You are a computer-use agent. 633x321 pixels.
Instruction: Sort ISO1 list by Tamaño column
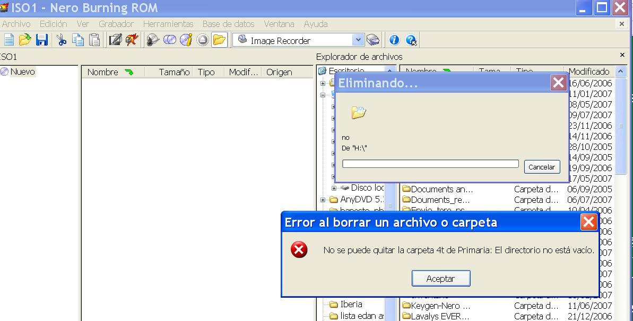pyautogui.click(x=170, y=72)
